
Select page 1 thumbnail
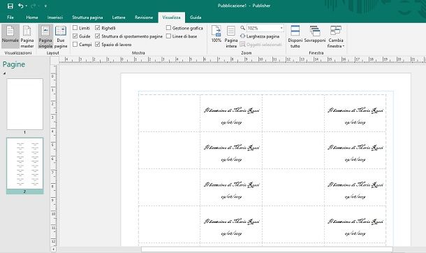point(24,104)
